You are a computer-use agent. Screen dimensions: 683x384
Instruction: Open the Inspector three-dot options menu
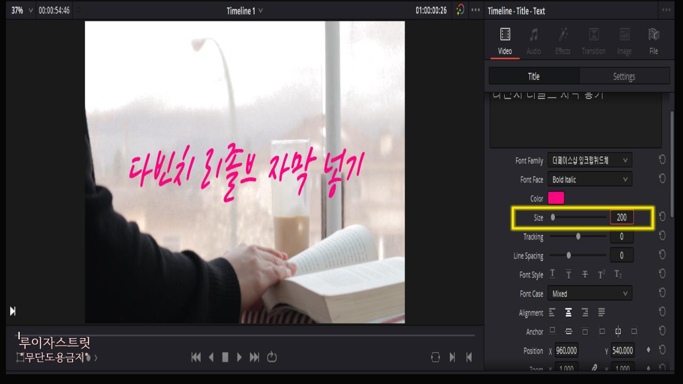click(666, 11)
